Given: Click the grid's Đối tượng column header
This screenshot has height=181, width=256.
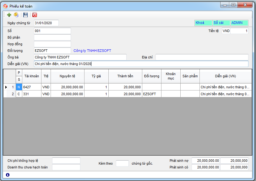Looking at the screenshot, I should click(152, 76).
